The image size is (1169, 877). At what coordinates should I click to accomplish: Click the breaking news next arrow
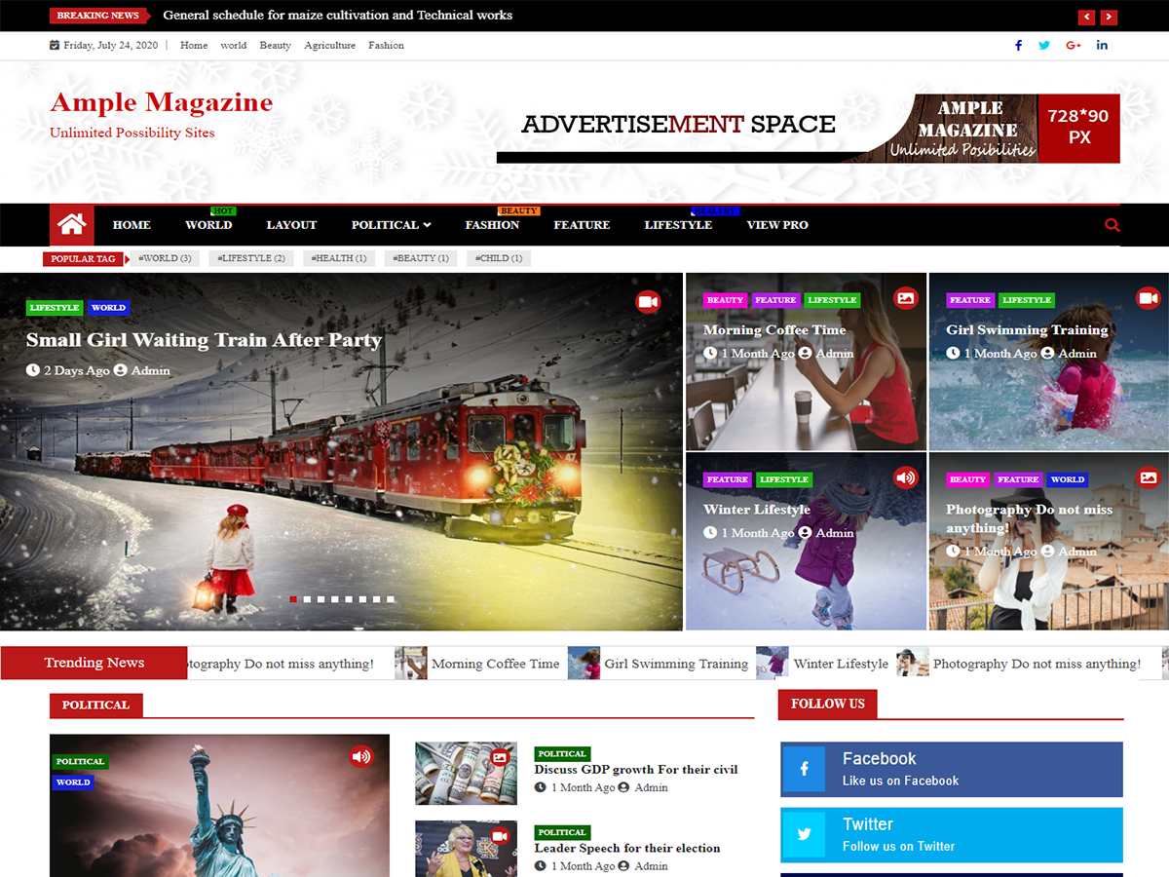pyautogui.click(x=1109, y=17)
